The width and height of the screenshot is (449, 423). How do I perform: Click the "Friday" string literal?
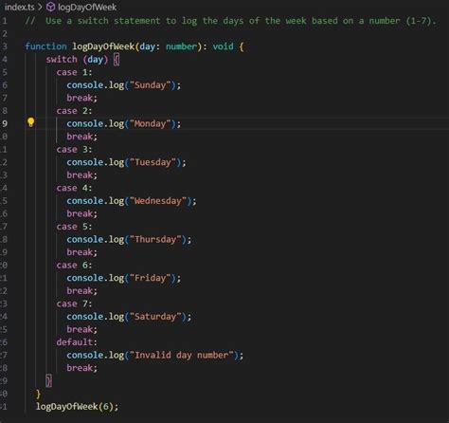(x=151, y=278)
